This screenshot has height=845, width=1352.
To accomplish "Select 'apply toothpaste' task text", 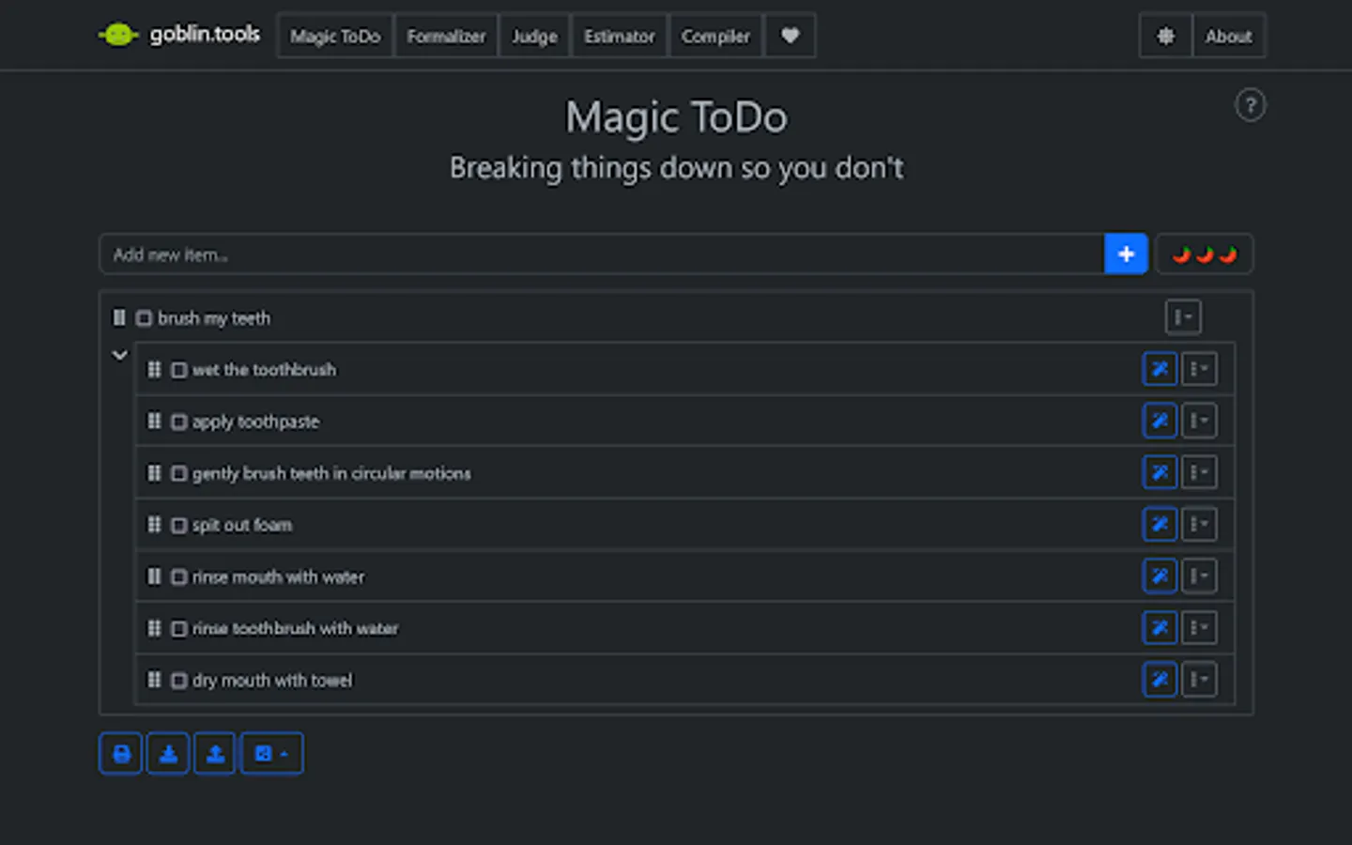I will pyautogui.click(x=255, y=422).
